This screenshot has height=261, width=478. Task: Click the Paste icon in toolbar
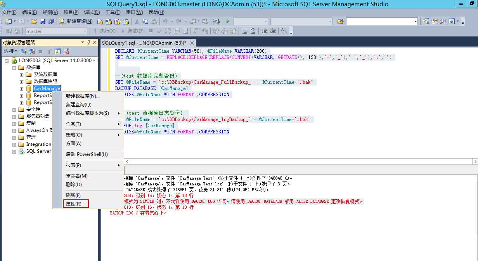[154, 21]
